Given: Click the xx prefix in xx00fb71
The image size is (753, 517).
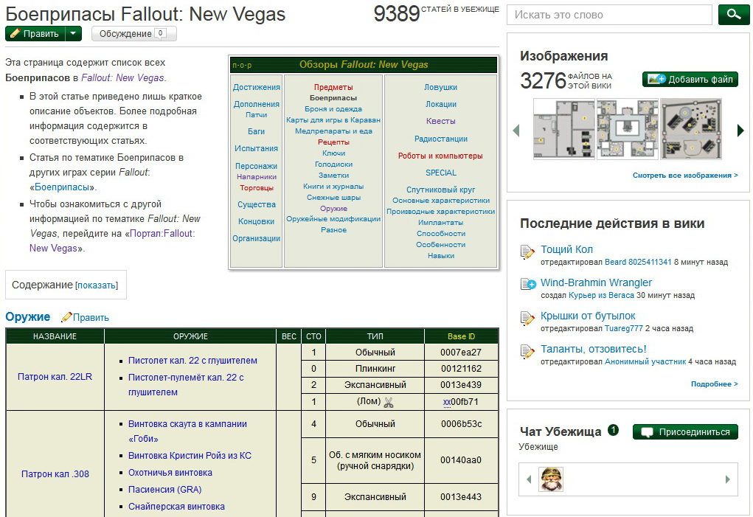Looking at the screenshot, I should [447, 402].
